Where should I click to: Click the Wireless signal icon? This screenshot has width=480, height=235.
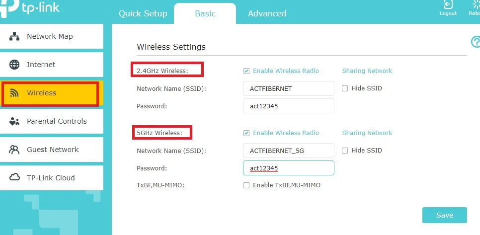(15, 93)
